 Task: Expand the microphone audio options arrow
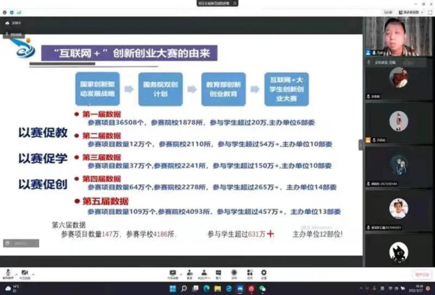pos(16,274)
